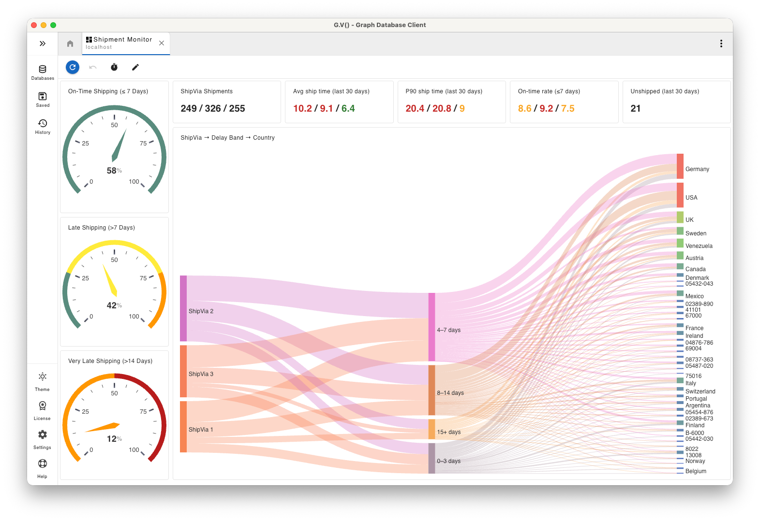This screenshot has width=760, height=521.
Task: Open the Databases panel
Action: [43, 72]
